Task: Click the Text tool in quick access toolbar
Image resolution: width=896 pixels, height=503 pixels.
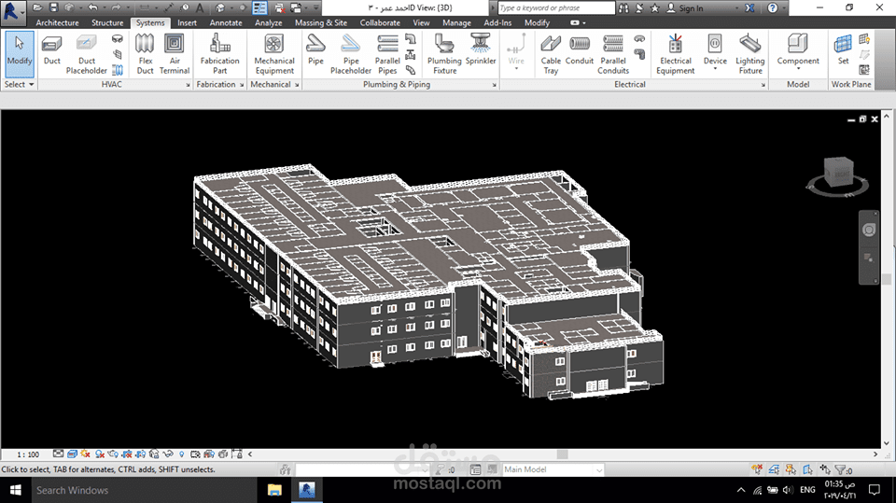Action: pyautogui.click(x=200, y=7)
